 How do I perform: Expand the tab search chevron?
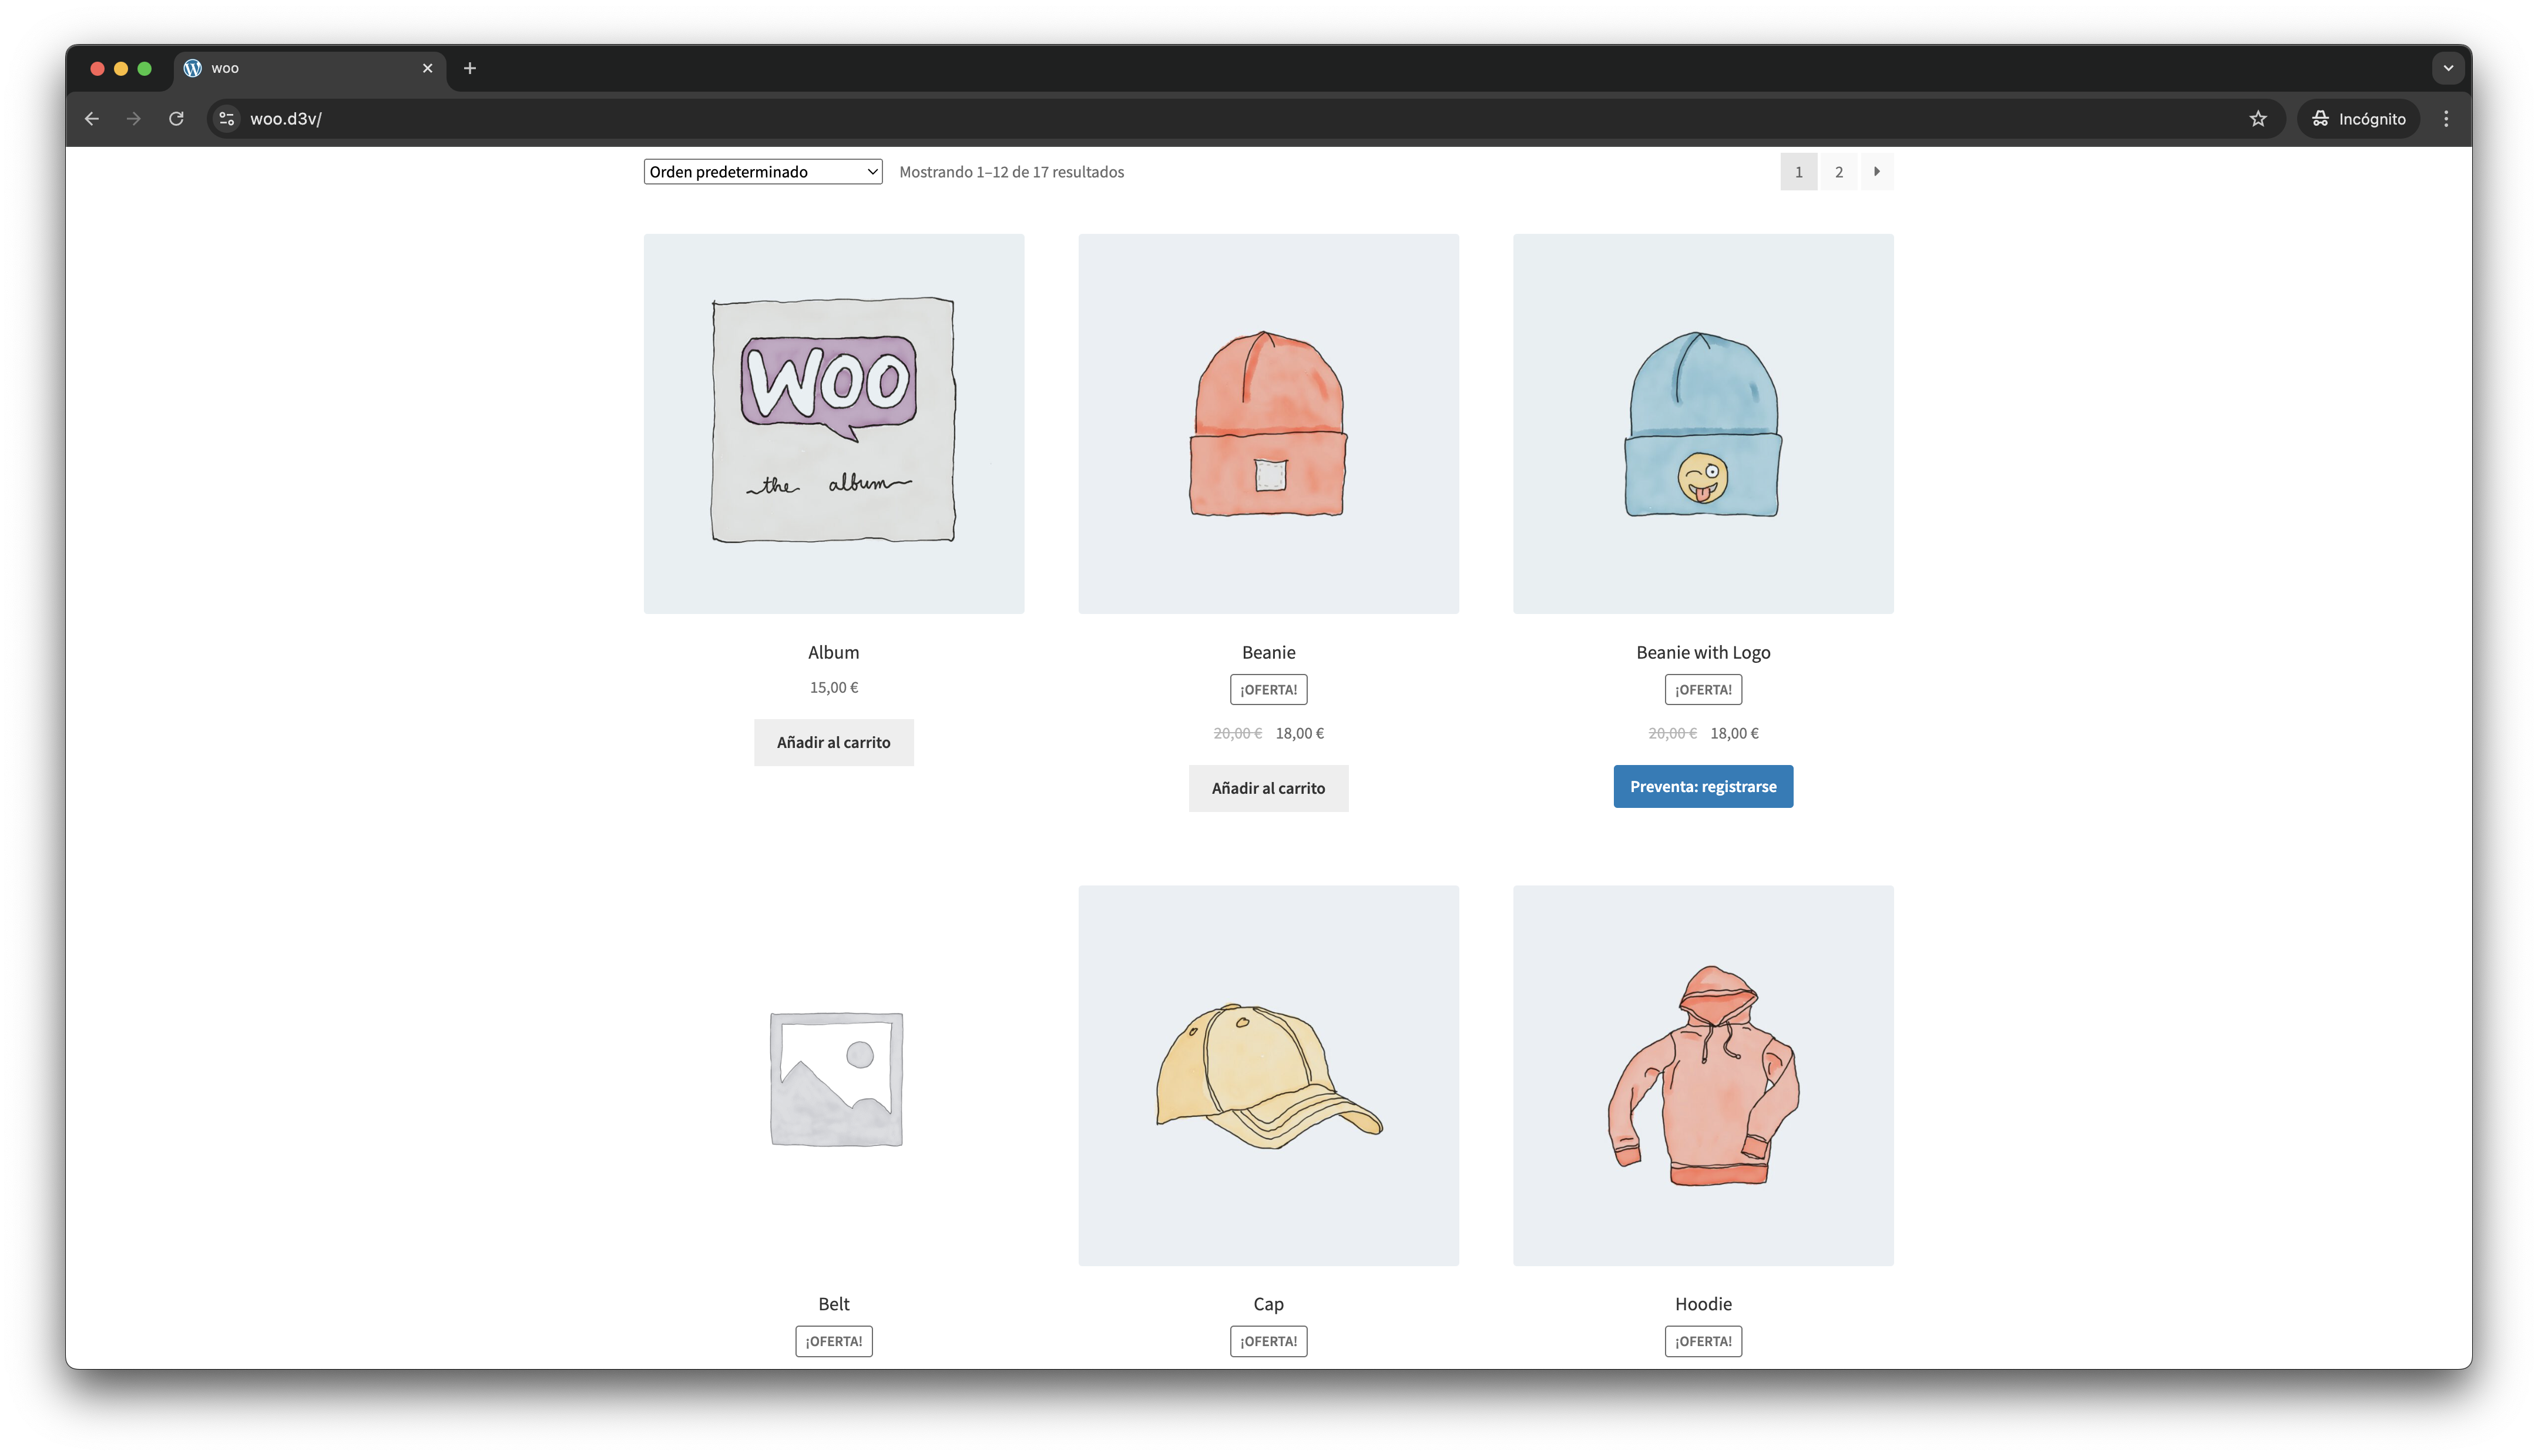tap(2447, 68)
